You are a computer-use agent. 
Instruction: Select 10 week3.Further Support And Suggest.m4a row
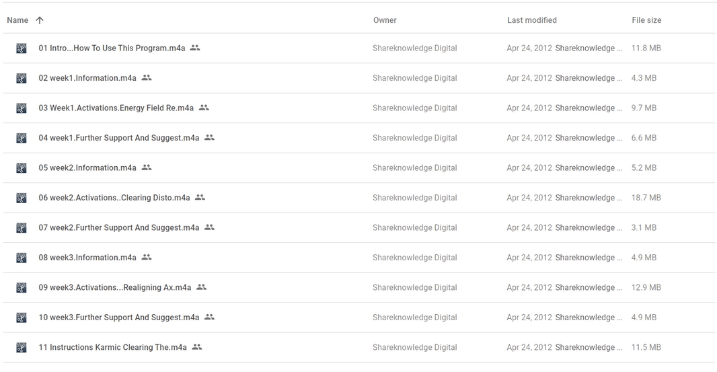(359, 318)
